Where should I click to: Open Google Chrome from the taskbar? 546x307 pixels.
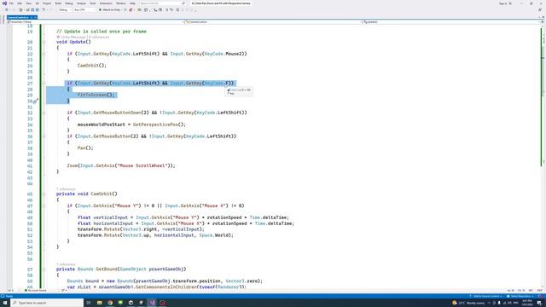point(110,303)
